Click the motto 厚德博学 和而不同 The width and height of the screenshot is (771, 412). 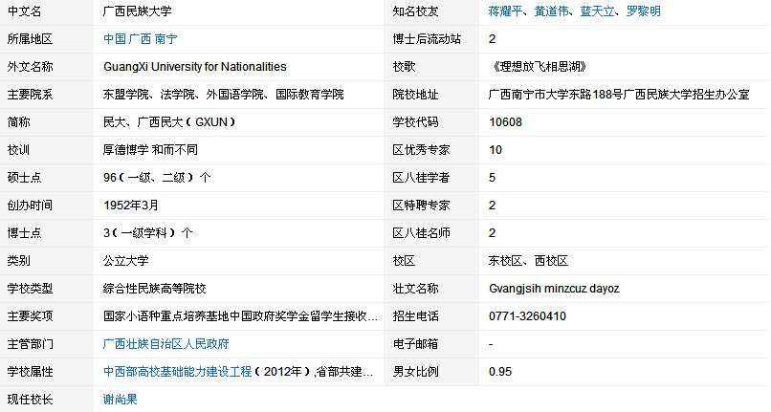click(150, 149)
